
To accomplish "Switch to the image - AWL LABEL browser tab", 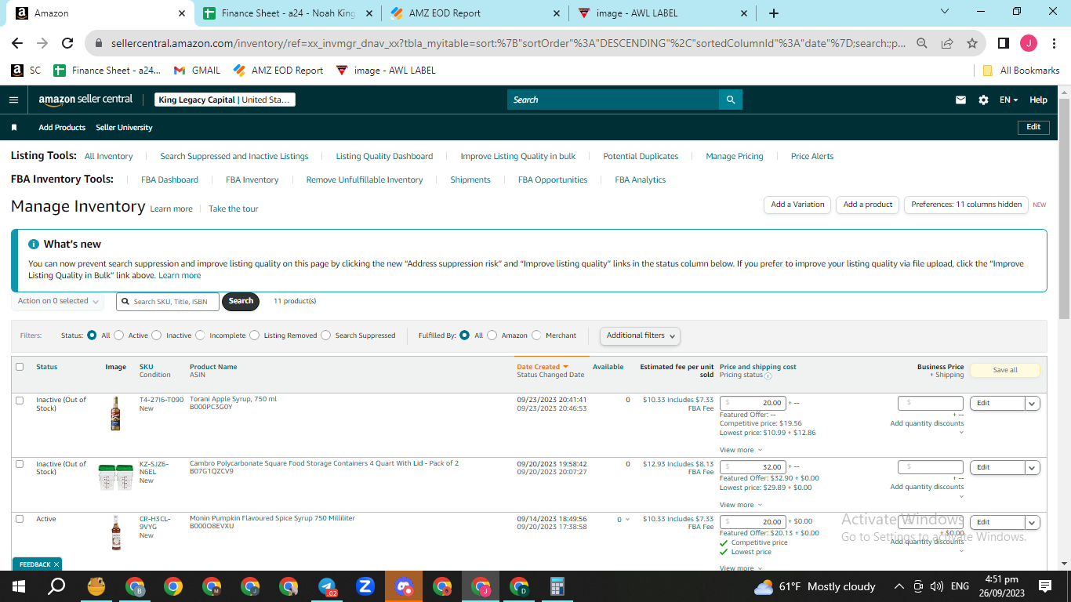I will coord(663,13).
